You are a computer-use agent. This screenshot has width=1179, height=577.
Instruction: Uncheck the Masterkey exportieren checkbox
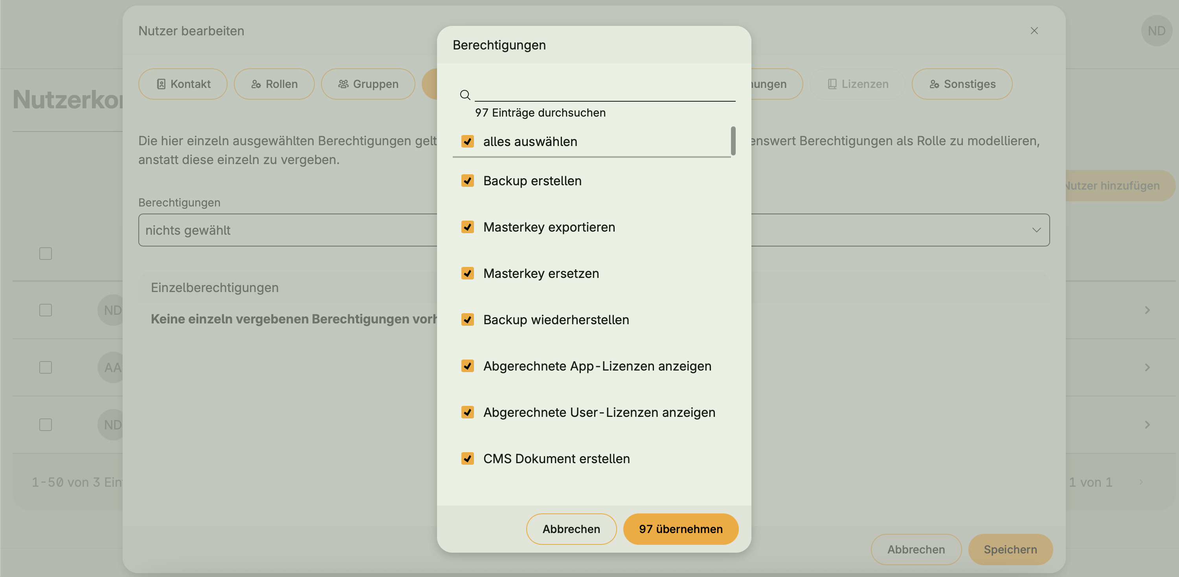(x=467, y=227)
